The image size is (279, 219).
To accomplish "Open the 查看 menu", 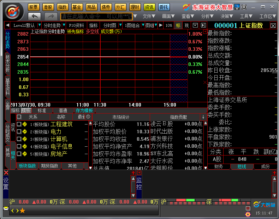I will coord(188,16).
